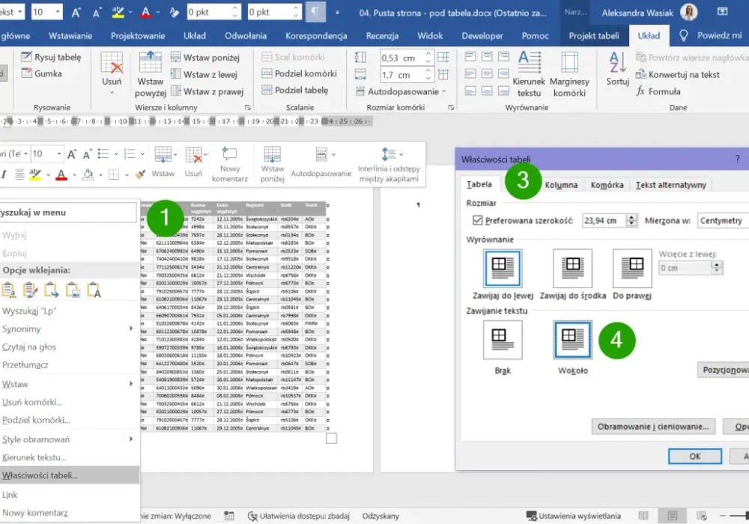Open the Mierzona w Centymetry combo box
The height and width of the screenshot is (524, 749).
tap(723, 221)
